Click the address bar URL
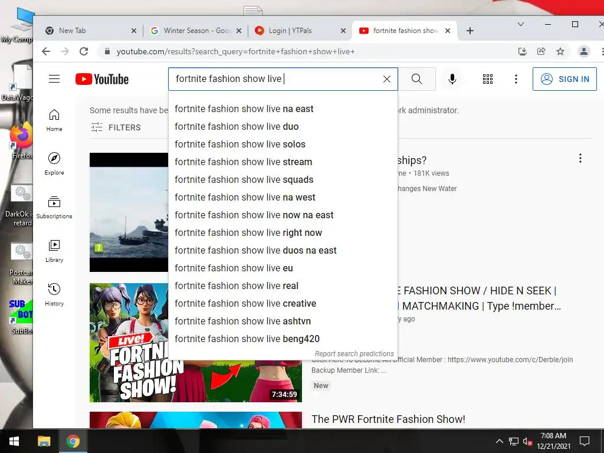The height and width of the screenshot is (453, 604). click(x=235, y=52)
